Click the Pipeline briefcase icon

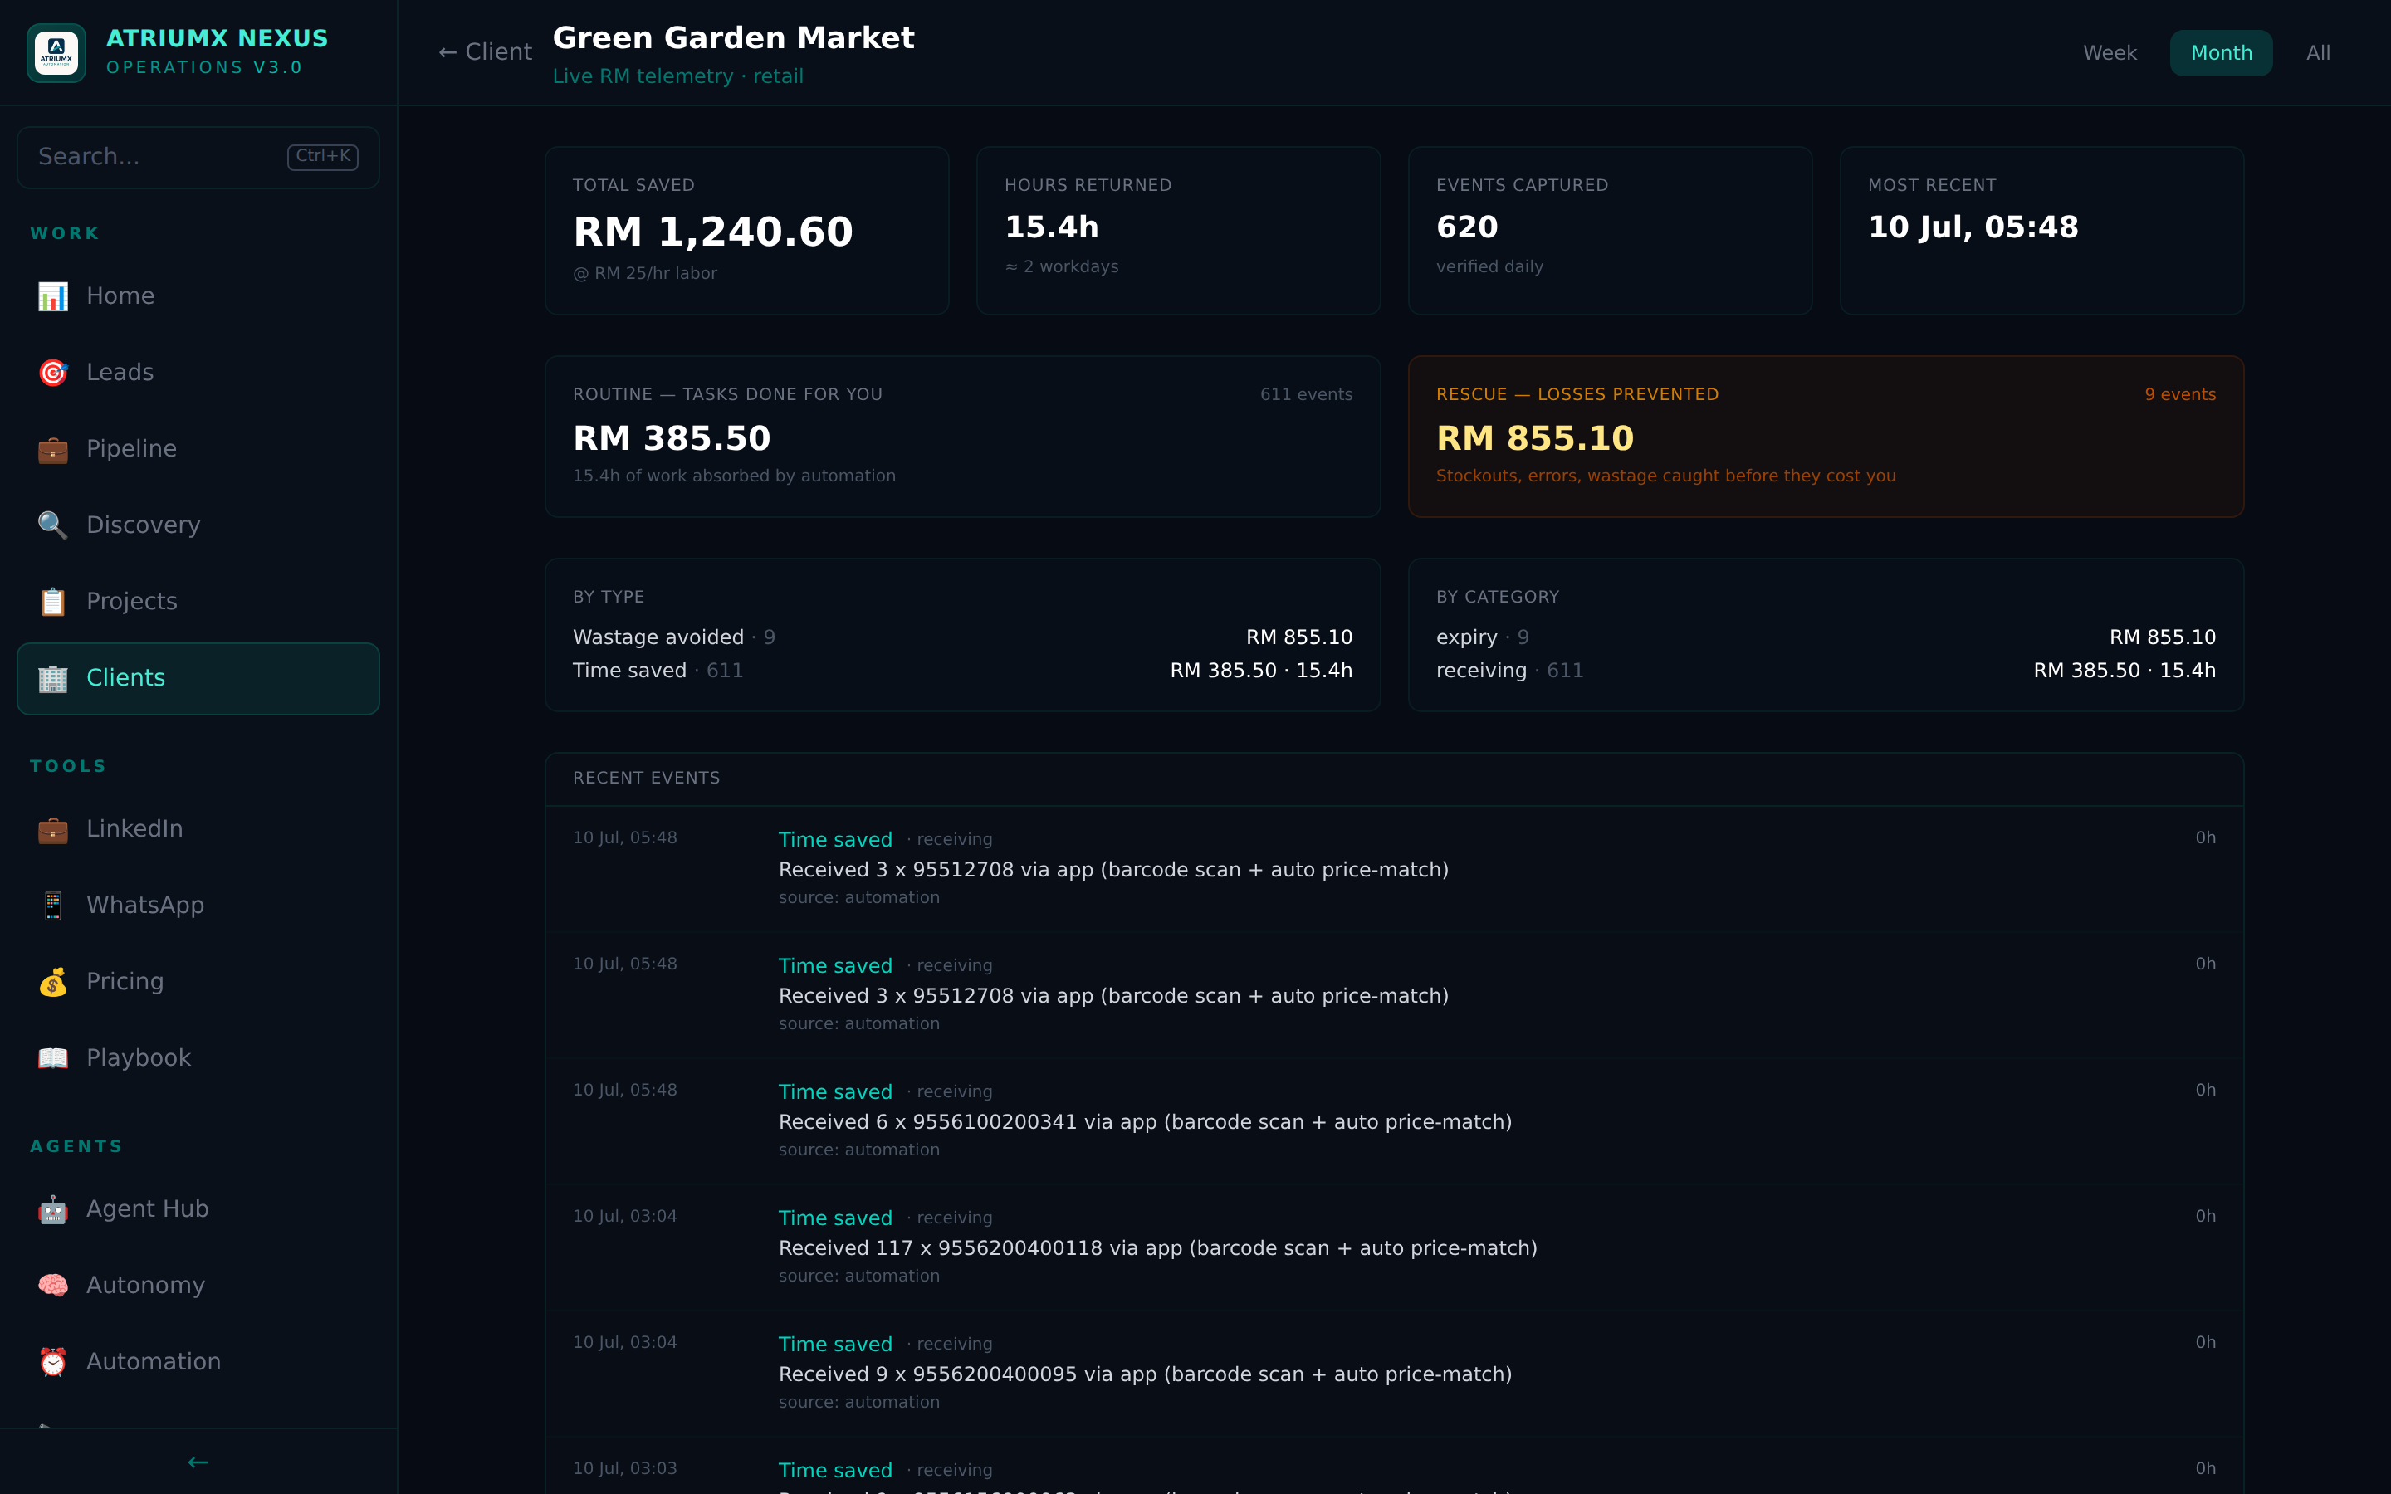[52, 448]
